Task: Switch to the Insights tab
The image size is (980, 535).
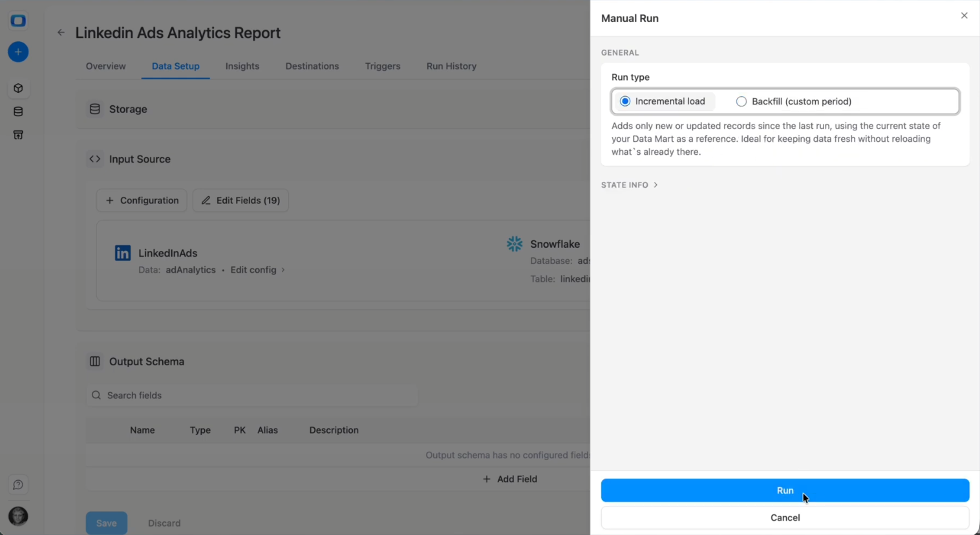Action: click(242, 66)
